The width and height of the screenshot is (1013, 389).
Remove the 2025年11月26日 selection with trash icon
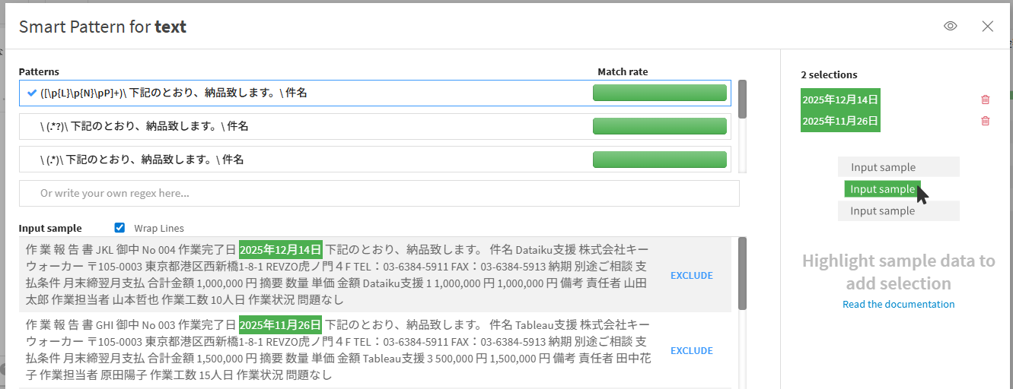tap(985, 121)
